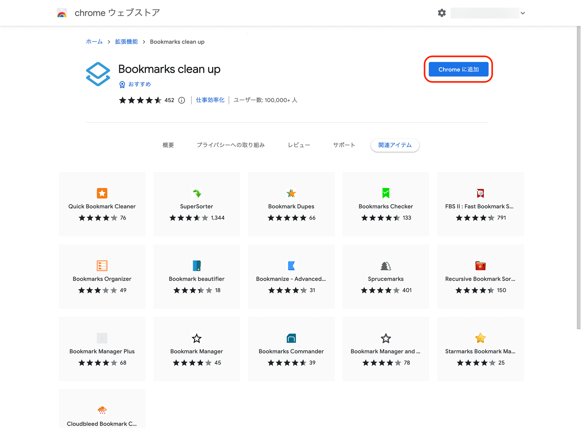581x428 pixels.
Task: Open the FBS II : Fast Bookmark S... title
Action: (479, 207)
